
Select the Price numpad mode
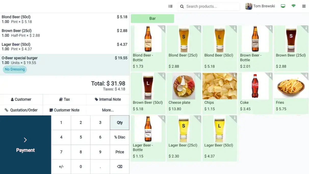point(120,152)
